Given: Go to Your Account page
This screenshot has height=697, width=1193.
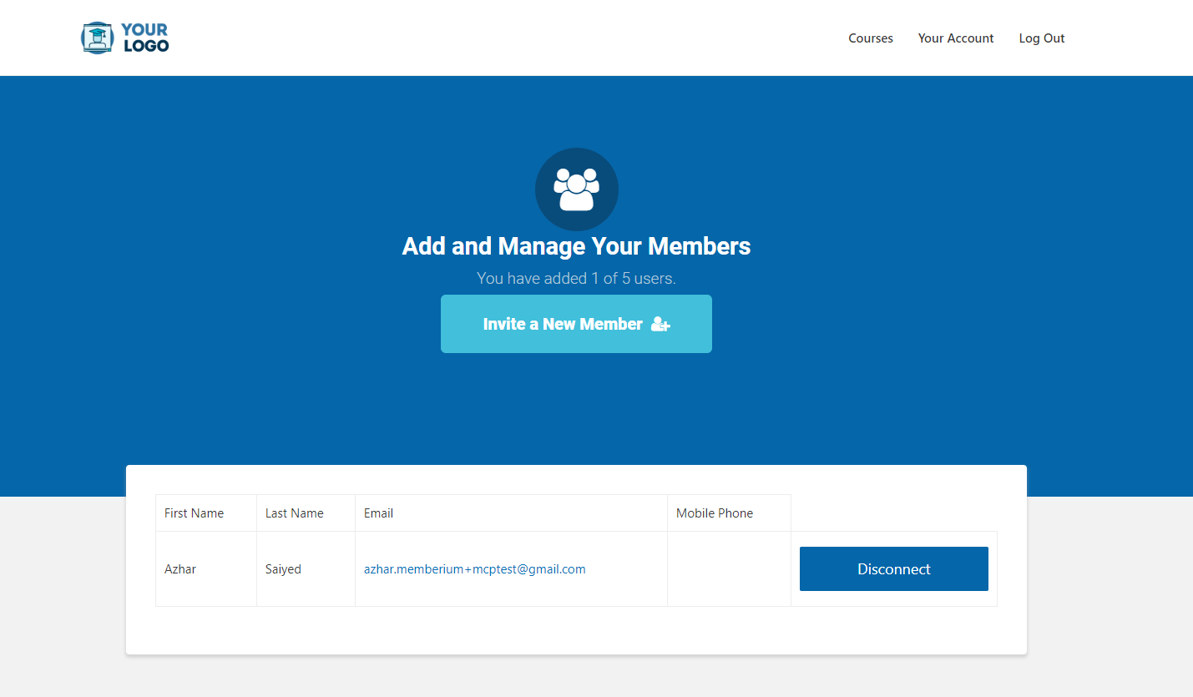Looking at the screenshot, I should pos(956,38).
